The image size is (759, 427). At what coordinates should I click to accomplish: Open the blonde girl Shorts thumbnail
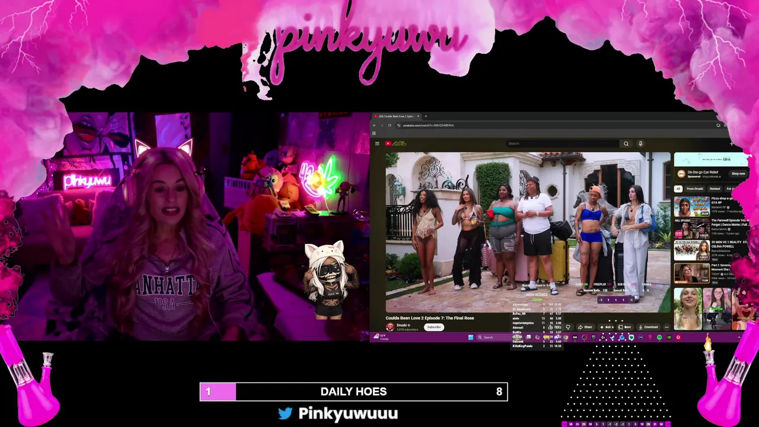(688, 308)
